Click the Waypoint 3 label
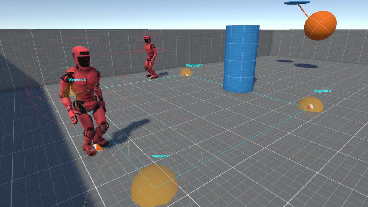Image resolution: width=368 pixels, height=207 pixels. click(x=161, y=156)
